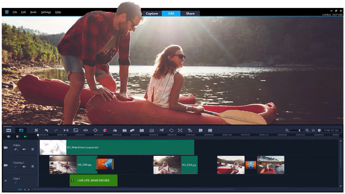Image resolution: width=345 pixels, height=194 pixels.
Task: Click the Undo arrow in timeline toolbar
Action: tap(46, 131)
